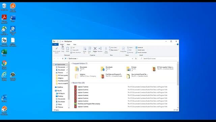
Task: Open the Recycle Bin desktop icon
Action: pos(4,7)
